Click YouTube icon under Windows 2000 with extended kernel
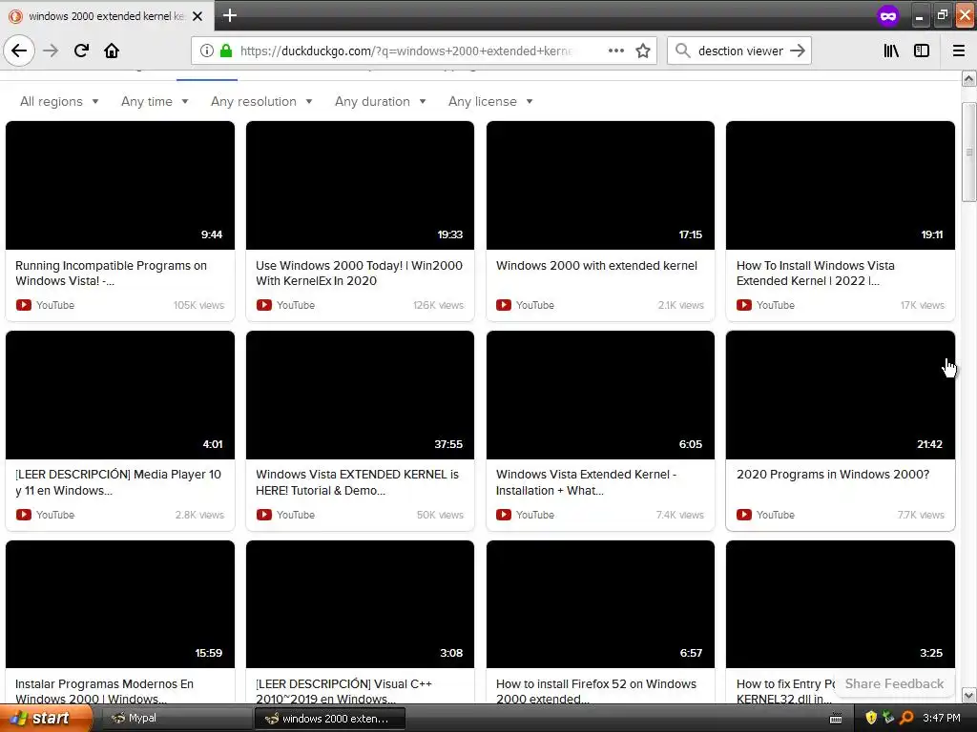 click(504, 305)
